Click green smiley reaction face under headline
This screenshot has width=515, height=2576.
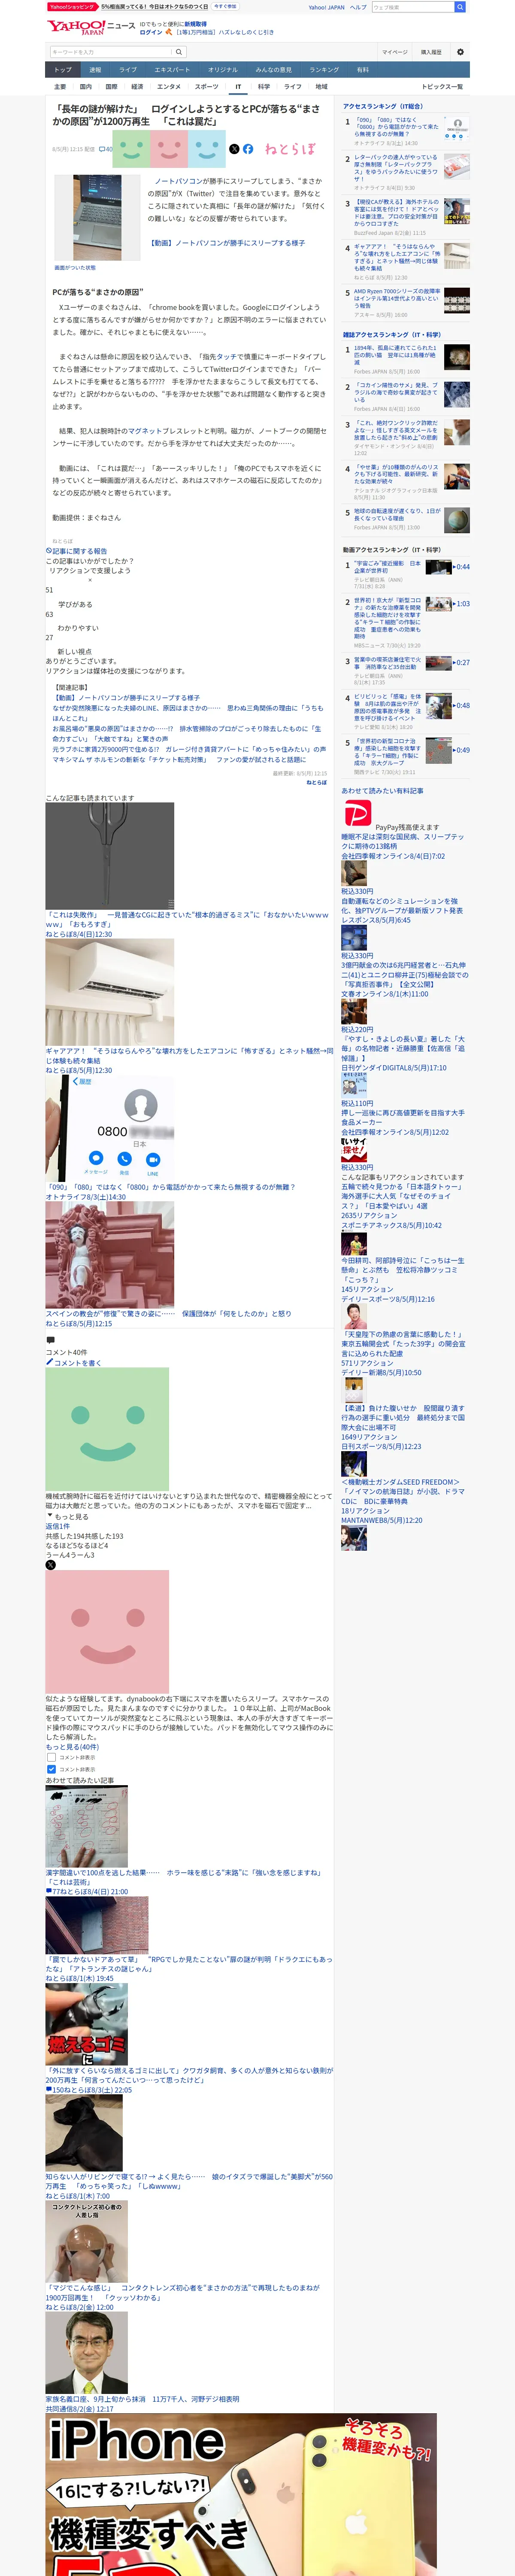click(130, 148)
